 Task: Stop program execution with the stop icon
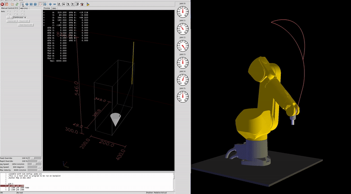tap(35, 4)
